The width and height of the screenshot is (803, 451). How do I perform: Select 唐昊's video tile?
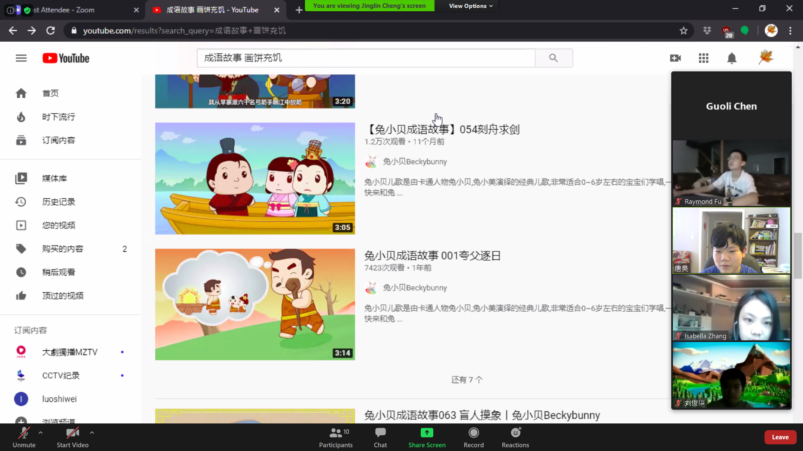pyautogui.click(x=731, y=241)
